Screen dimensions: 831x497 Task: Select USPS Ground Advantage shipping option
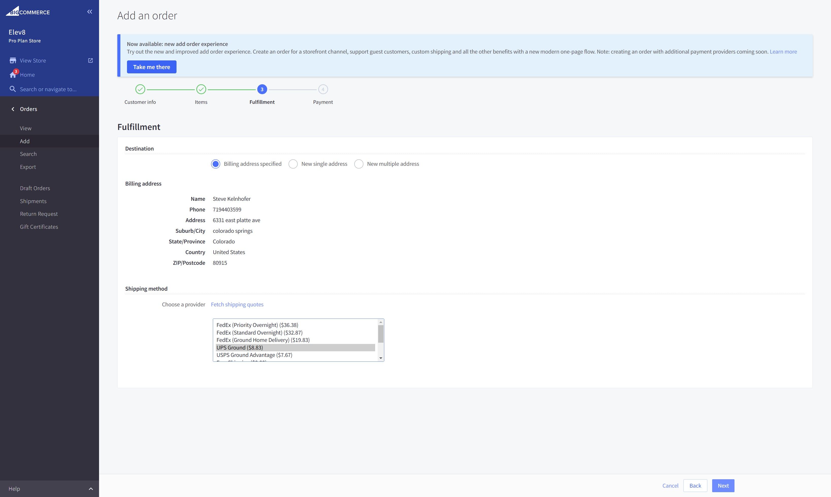(254, 355)
